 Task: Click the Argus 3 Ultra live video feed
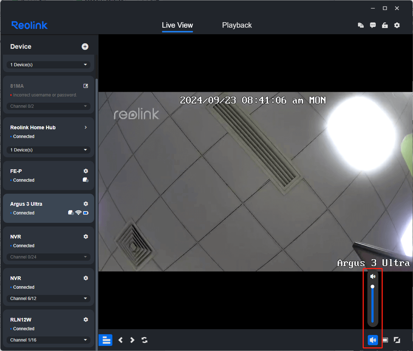coord(255,181)
